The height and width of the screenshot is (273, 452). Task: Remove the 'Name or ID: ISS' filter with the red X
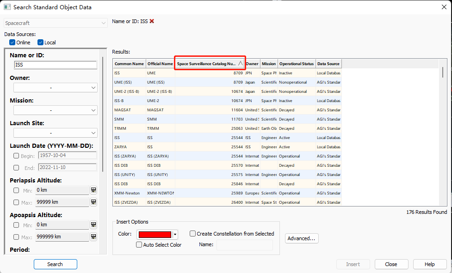pos(152,21)
